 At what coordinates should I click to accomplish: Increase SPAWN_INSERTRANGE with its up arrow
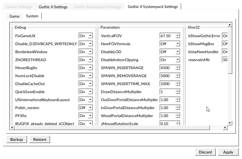click(x=178, y=66)
